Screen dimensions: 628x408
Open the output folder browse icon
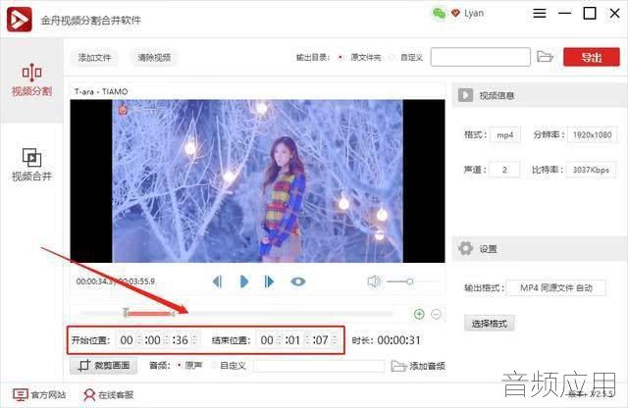pyautogui.click(x=545, y=57)
